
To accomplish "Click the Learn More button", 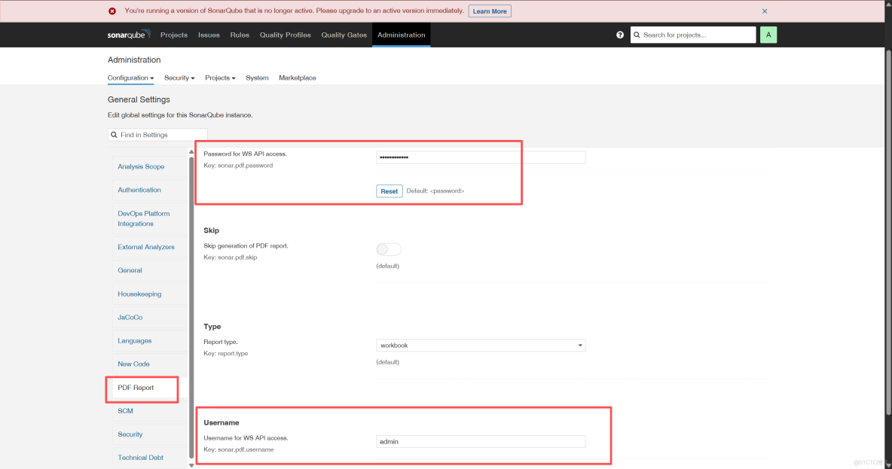I will [490, 11].
